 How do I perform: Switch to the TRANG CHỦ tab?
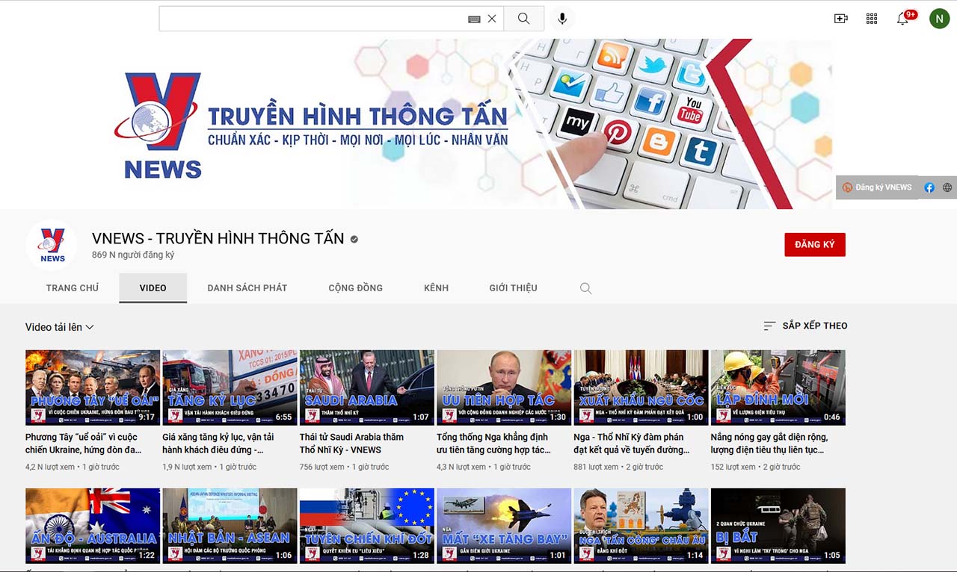pos(73,288)
